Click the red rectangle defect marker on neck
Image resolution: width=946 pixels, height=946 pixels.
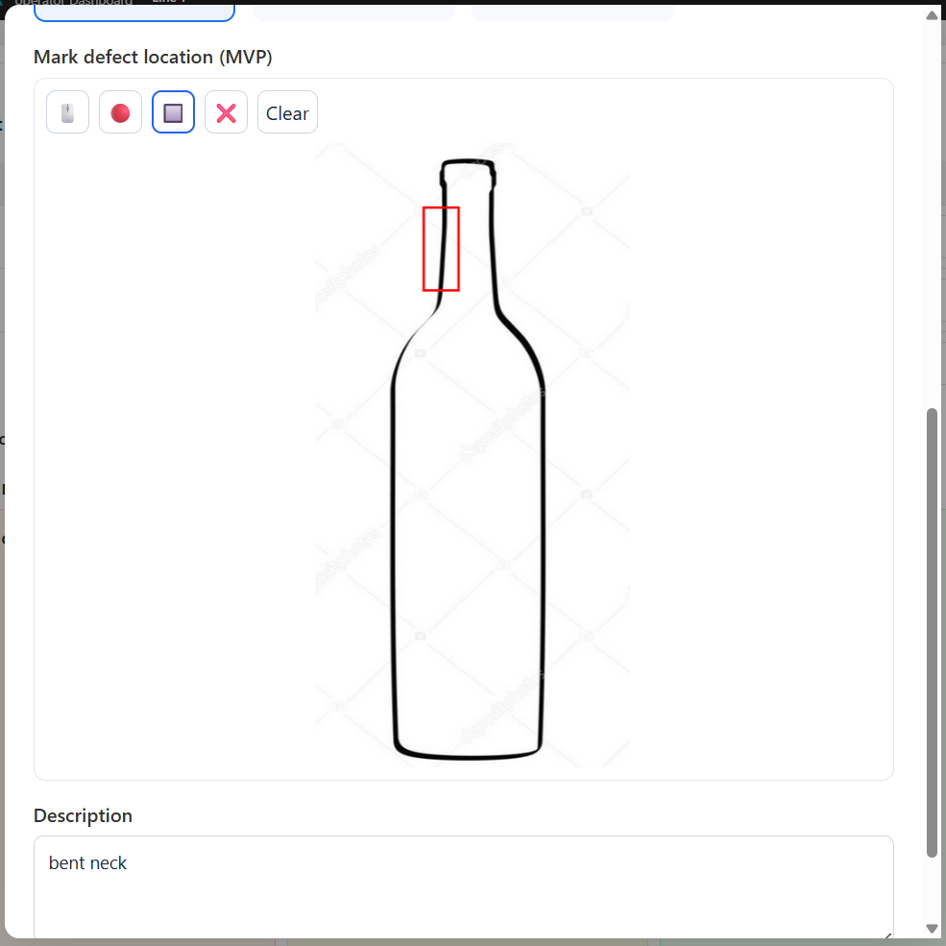click(x=441, y=249)
